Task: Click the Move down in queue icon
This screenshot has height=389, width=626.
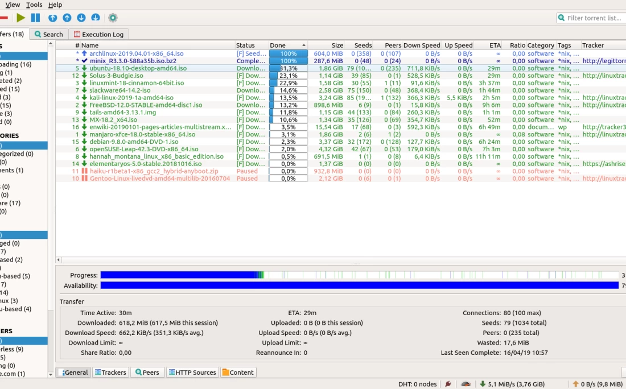Action: click(x=81, y=18)
